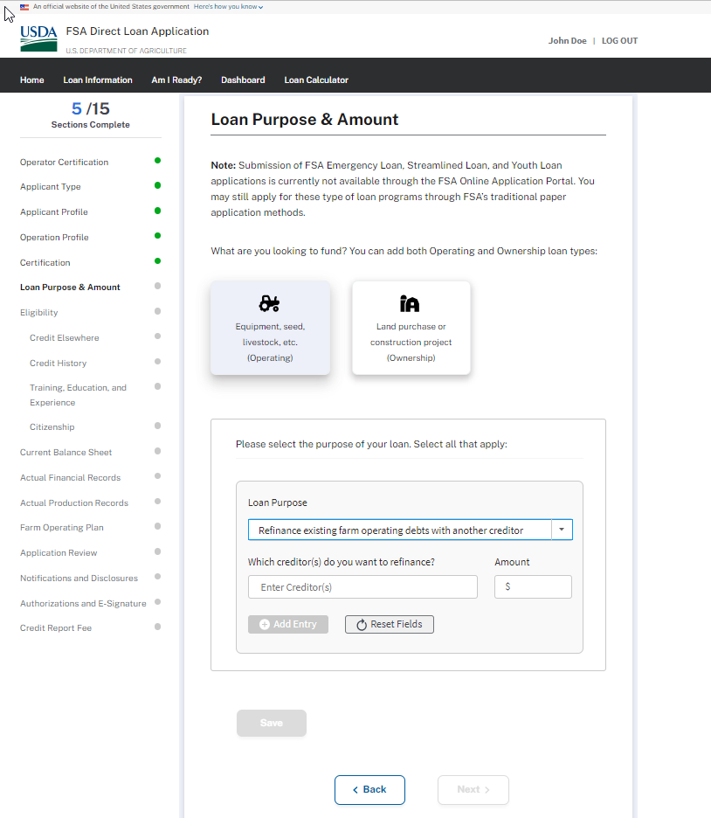Open Applicant Profile section

[53, 211]
